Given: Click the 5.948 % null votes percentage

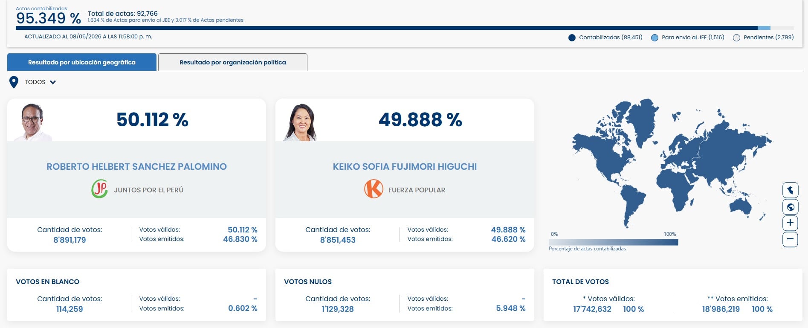Looking at the screenshot, I should (511, 308).
